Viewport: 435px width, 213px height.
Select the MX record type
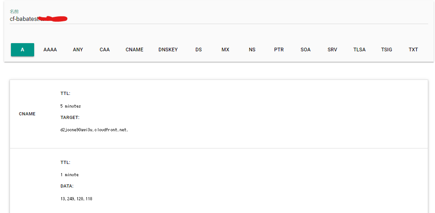coord(225,50)
